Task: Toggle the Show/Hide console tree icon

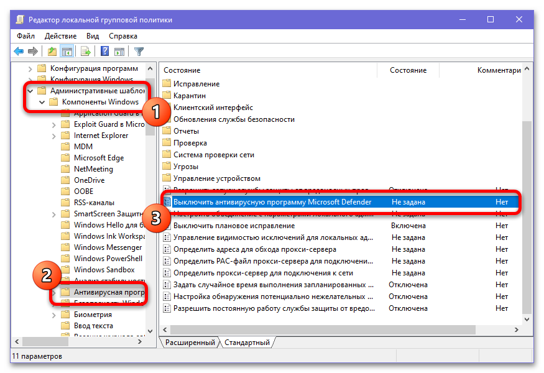Action: click(x=67, y=52)
